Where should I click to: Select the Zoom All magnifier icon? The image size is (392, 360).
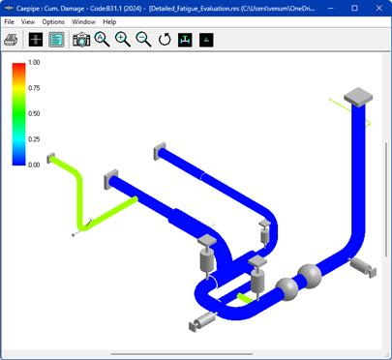(x=102, y=40)
